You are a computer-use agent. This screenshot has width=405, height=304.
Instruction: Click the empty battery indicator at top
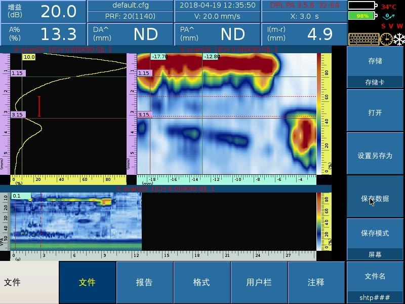pos(361,6)
